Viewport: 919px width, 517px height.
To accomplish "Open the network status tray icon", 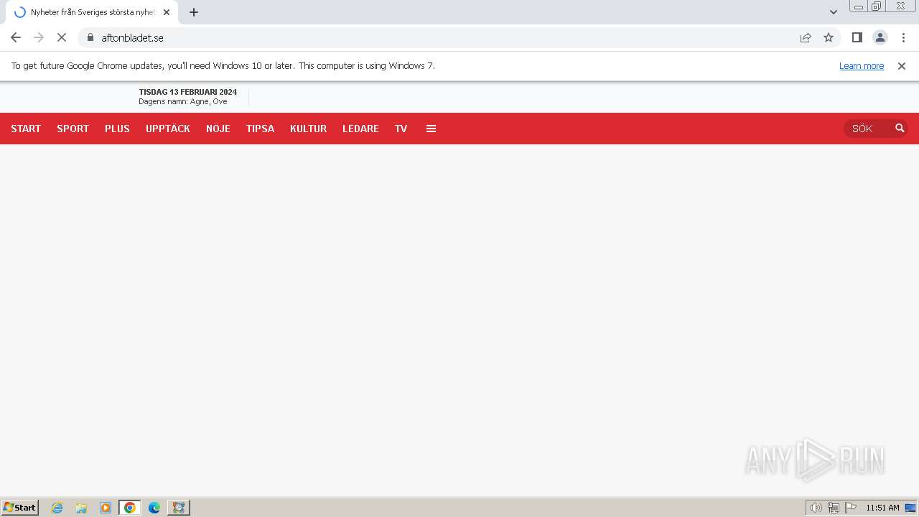I will pyautogui.click(x=834, y=508).
